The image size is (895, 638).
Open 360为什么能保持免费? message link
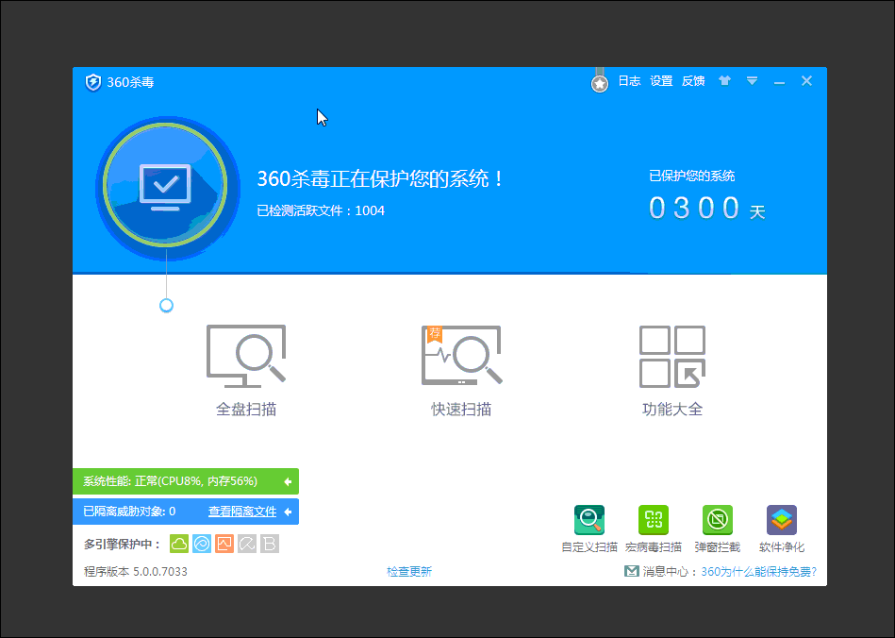pyautogui.click(x=758, y=572)
